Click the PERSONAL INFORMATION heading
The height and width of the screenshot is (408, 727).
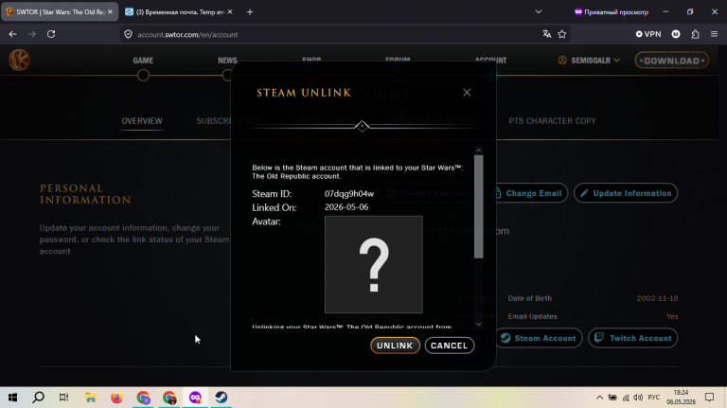pos(85,194)
